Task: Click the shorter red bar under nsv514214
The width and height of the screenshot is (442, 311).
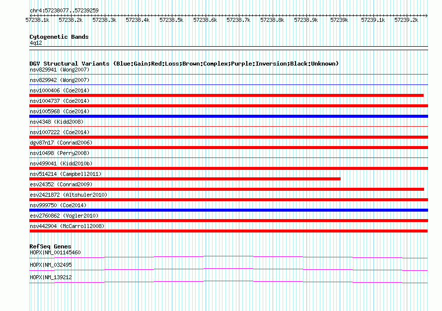Action: click(185, 179)
